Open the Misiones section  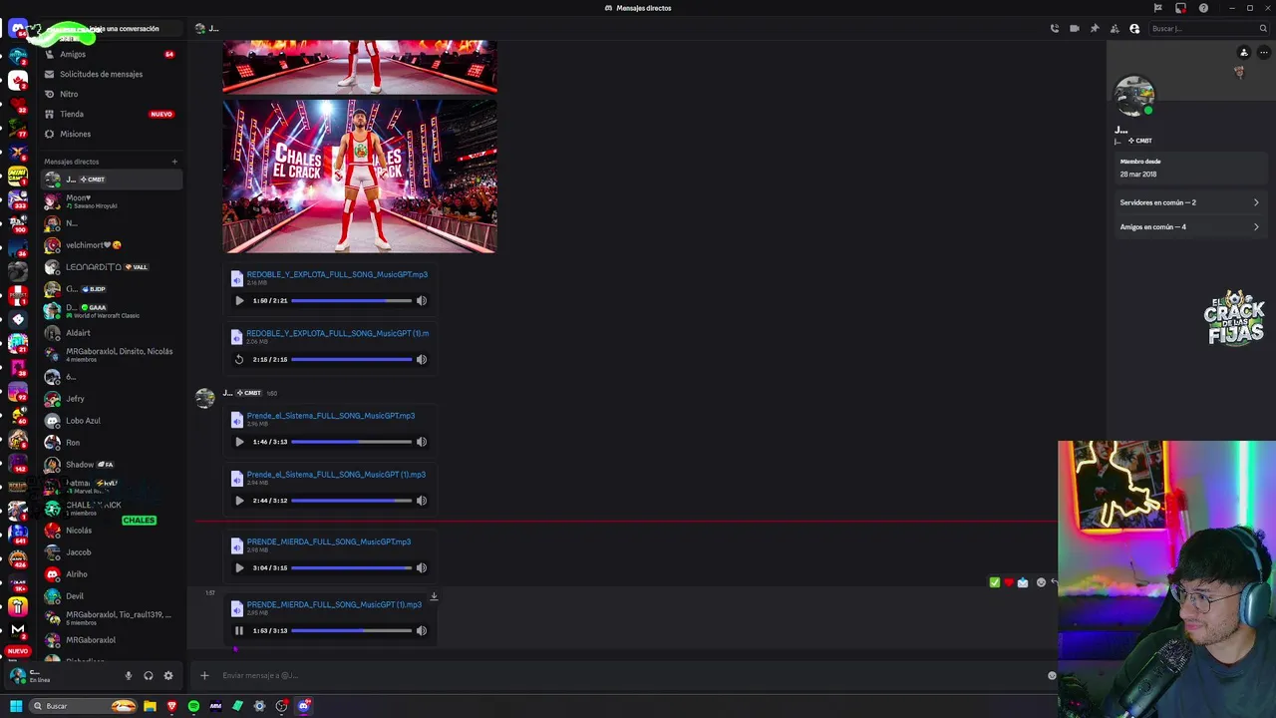click(x=110, y=134)
